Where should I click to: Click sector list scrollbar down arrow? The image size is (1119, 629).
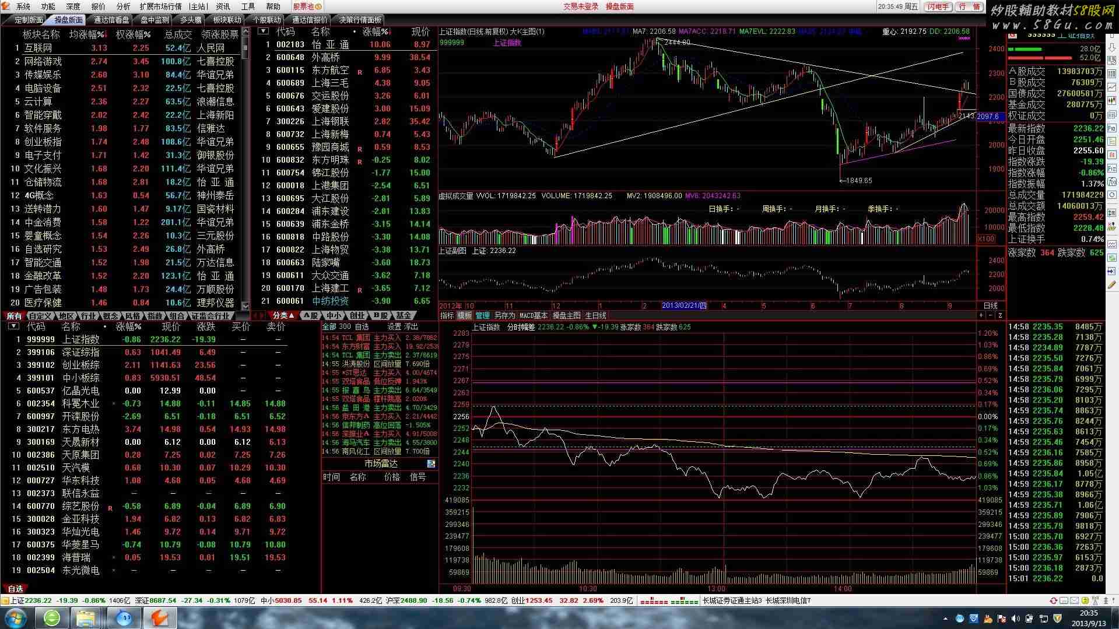pyautogui.click(x=245, y=305)
